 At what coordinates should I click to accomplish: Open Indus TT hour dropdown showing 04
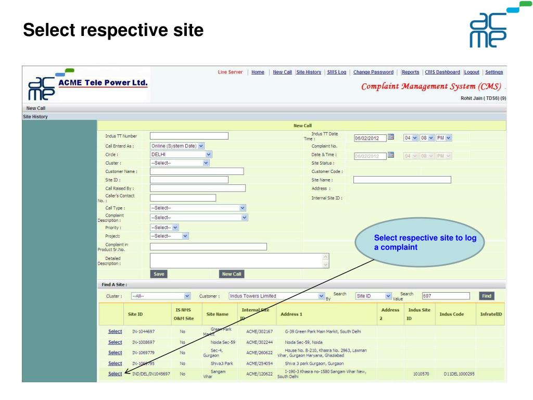tap(411, 138)
